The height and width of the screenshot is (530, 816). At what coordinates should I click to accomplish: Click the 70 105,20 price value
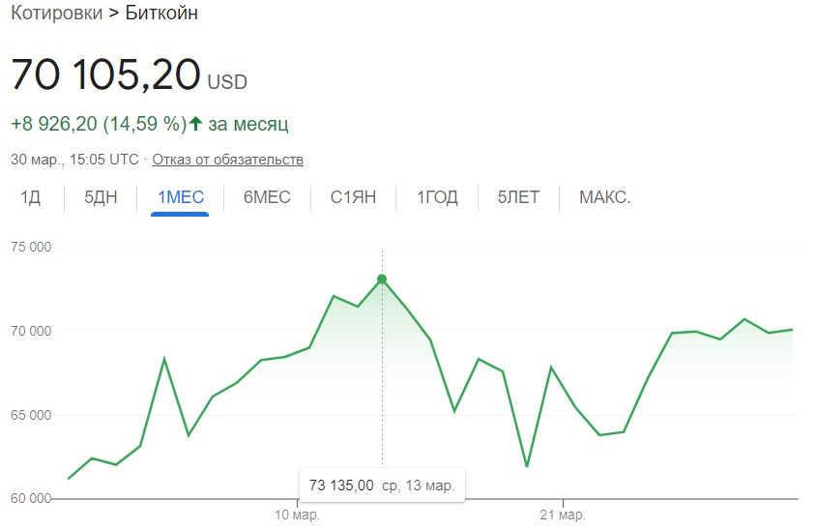tap(105, 74)
